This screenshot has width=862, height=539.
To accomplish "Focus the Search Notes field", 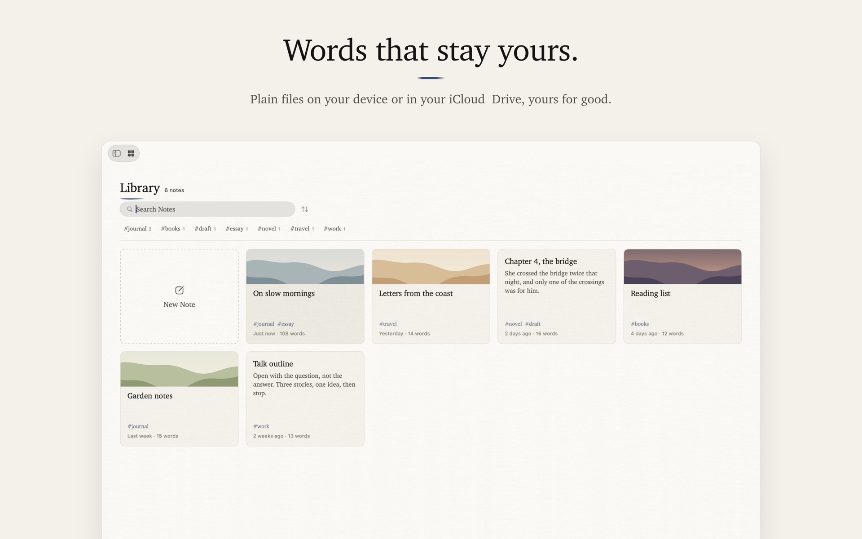I will point(207,209).
